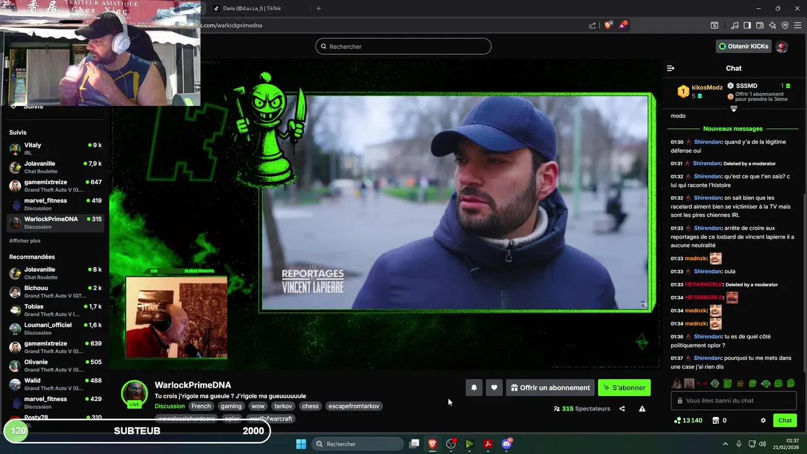
Task: Select the gaming tag
Action: (231, 406)
